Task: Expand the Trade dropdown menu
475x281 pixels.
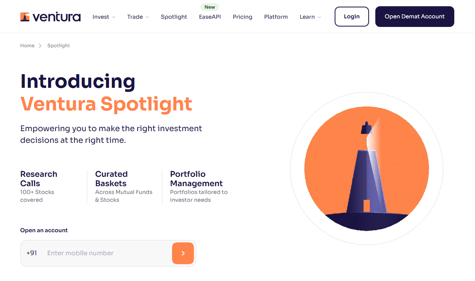Action: click(138, 17)
